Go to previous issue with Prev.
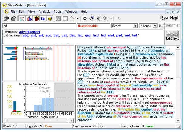The image size is (185, 132). click(x=164, y=18)
